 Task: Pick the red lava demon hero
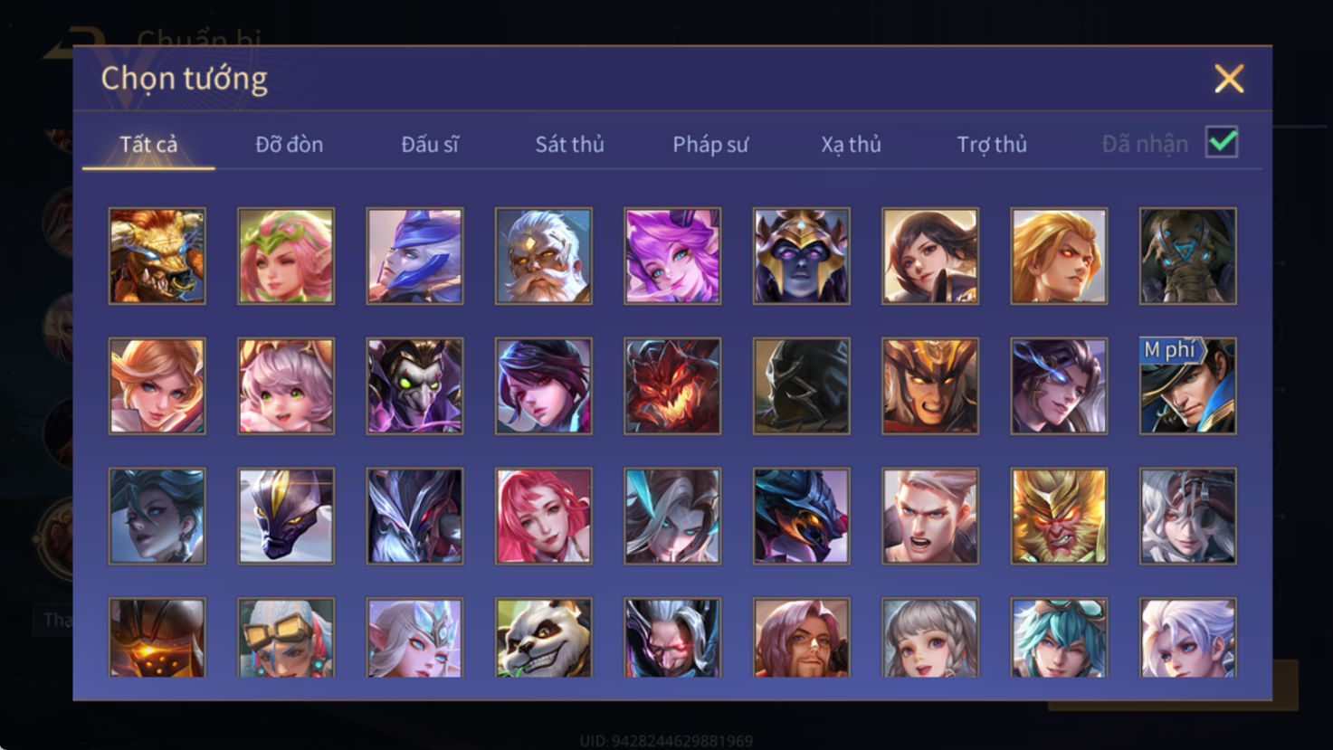point(672,386)
